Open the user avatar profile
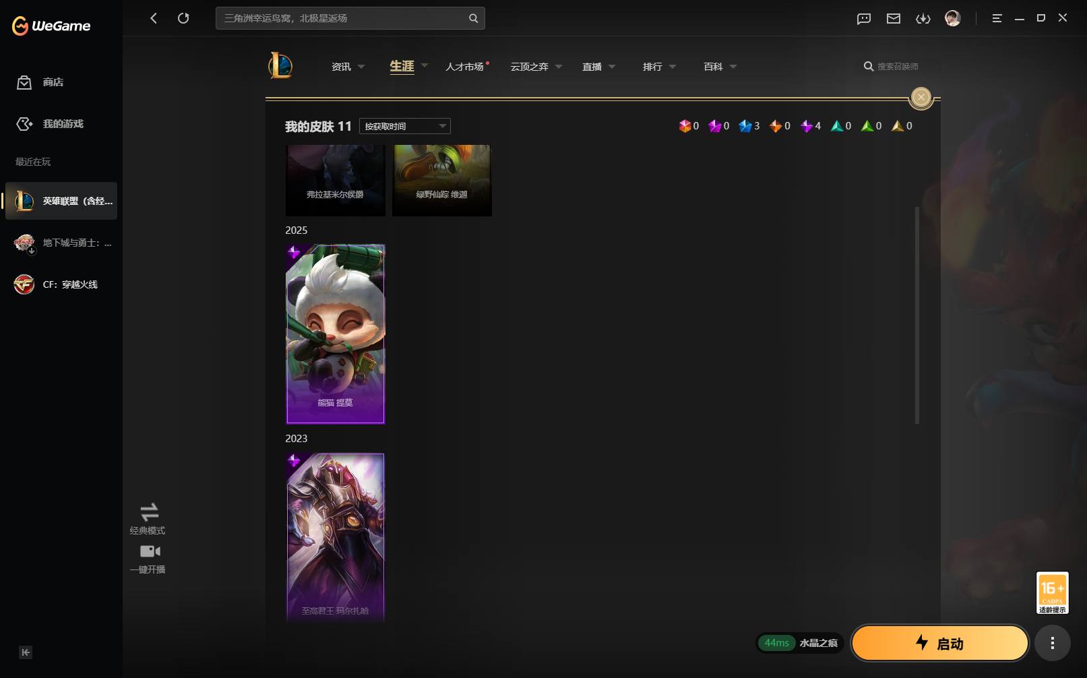The image size is (1087, 678). point(953,18)
